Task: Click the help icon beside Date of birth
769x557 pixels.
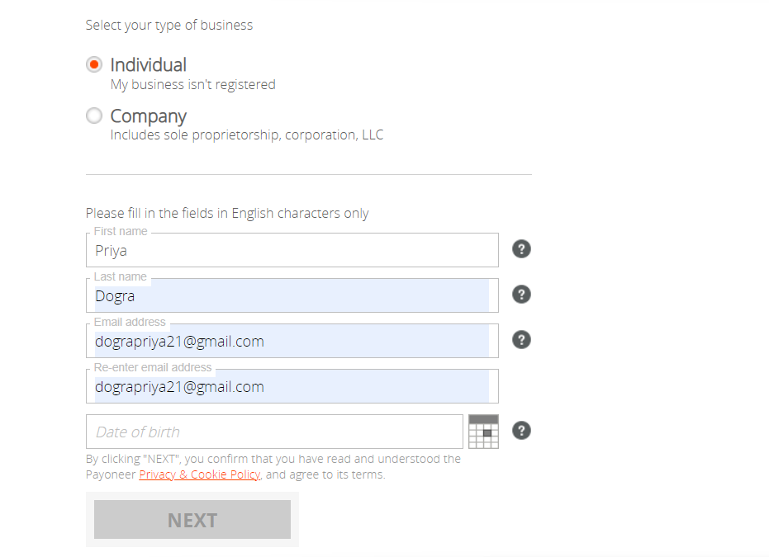Action: point(521,431)
